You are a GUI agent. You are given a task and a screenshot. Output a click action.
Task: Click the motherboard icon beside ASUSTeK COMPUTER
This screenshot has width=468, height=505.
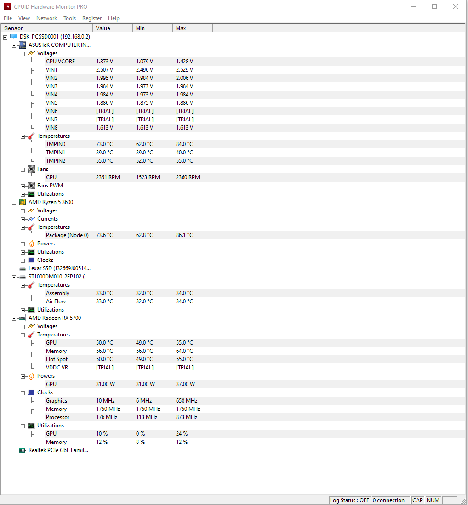[22, 45]
